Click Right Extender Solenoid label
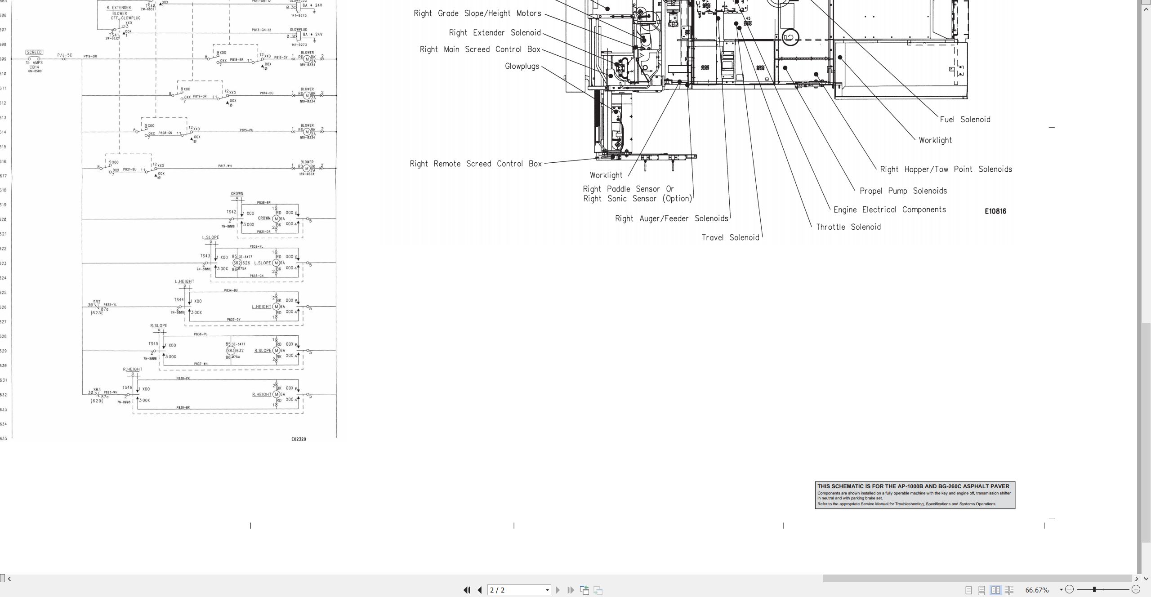Image resolution: width=1151 pixels, height=597 pixels. point(495,33)
